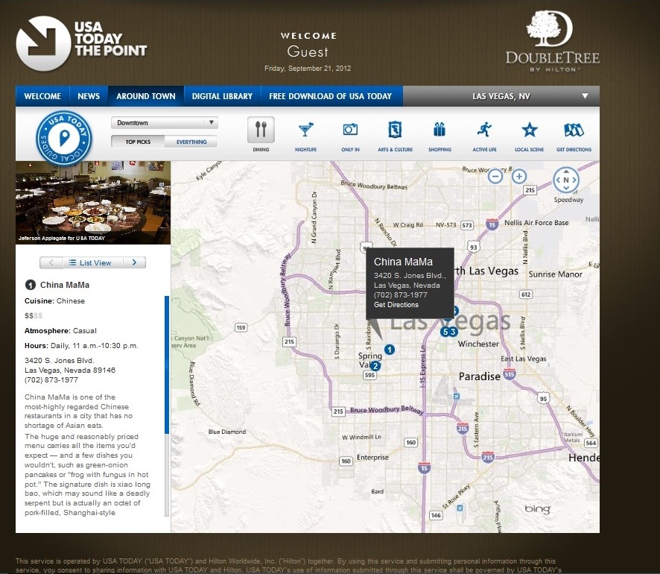
Task: Open the Get Directions map icon
Action: pyautogui.click(x=574, y=130)
